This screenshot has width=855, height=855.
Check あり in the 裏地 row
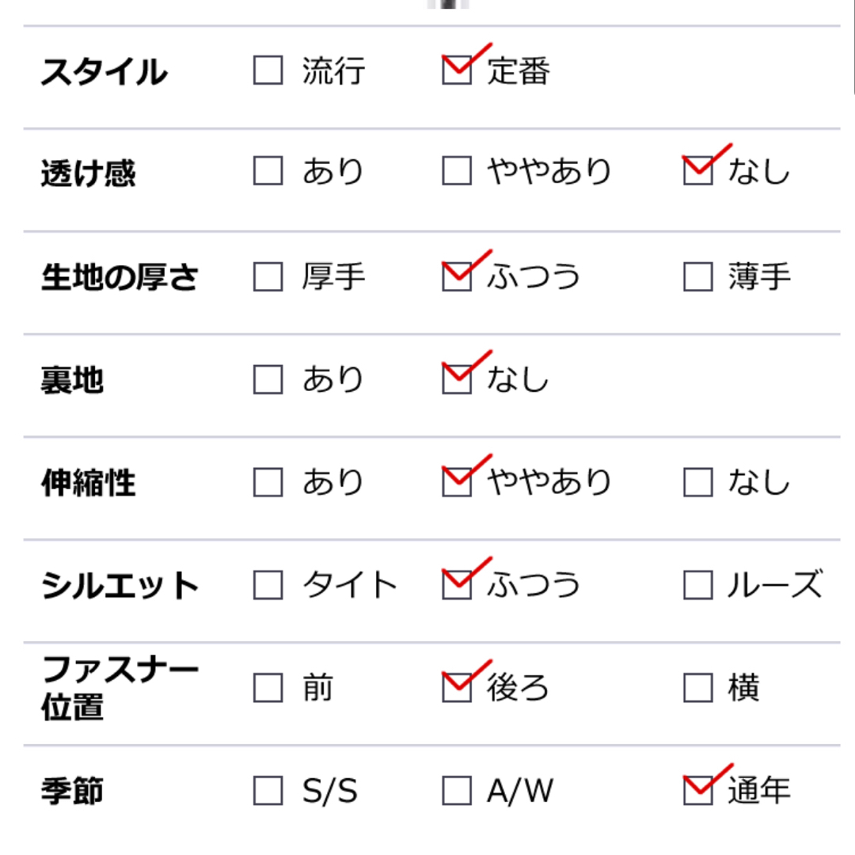[268, 379]
